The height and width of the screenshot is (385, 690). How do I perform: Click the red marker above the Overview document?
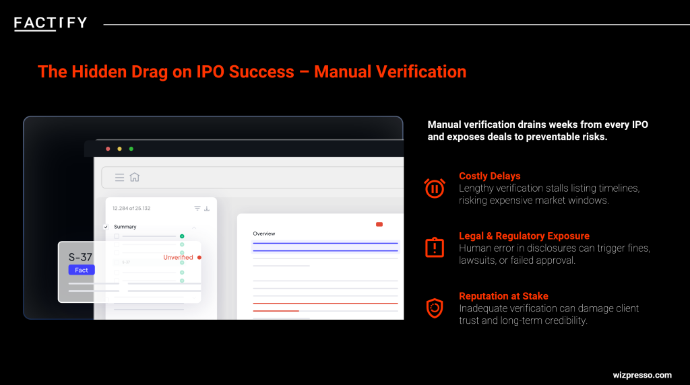(379, 224)
